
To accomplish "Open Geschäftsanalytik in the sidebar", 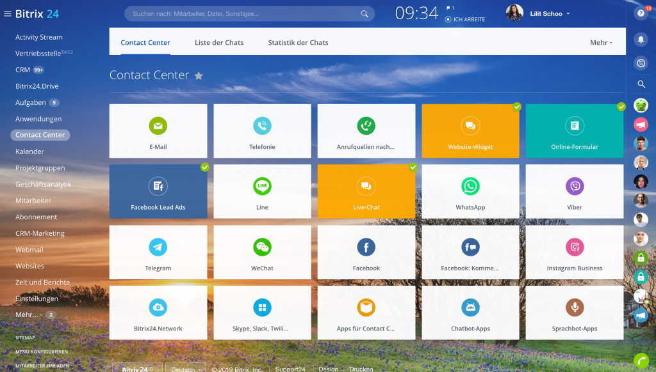I will [x=43, y=184].
